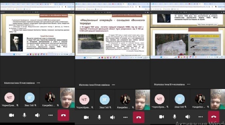Open more call options in memorial stone call bar
The width and height of the screenshot is (225, 125).
click(x=201, y=117)
